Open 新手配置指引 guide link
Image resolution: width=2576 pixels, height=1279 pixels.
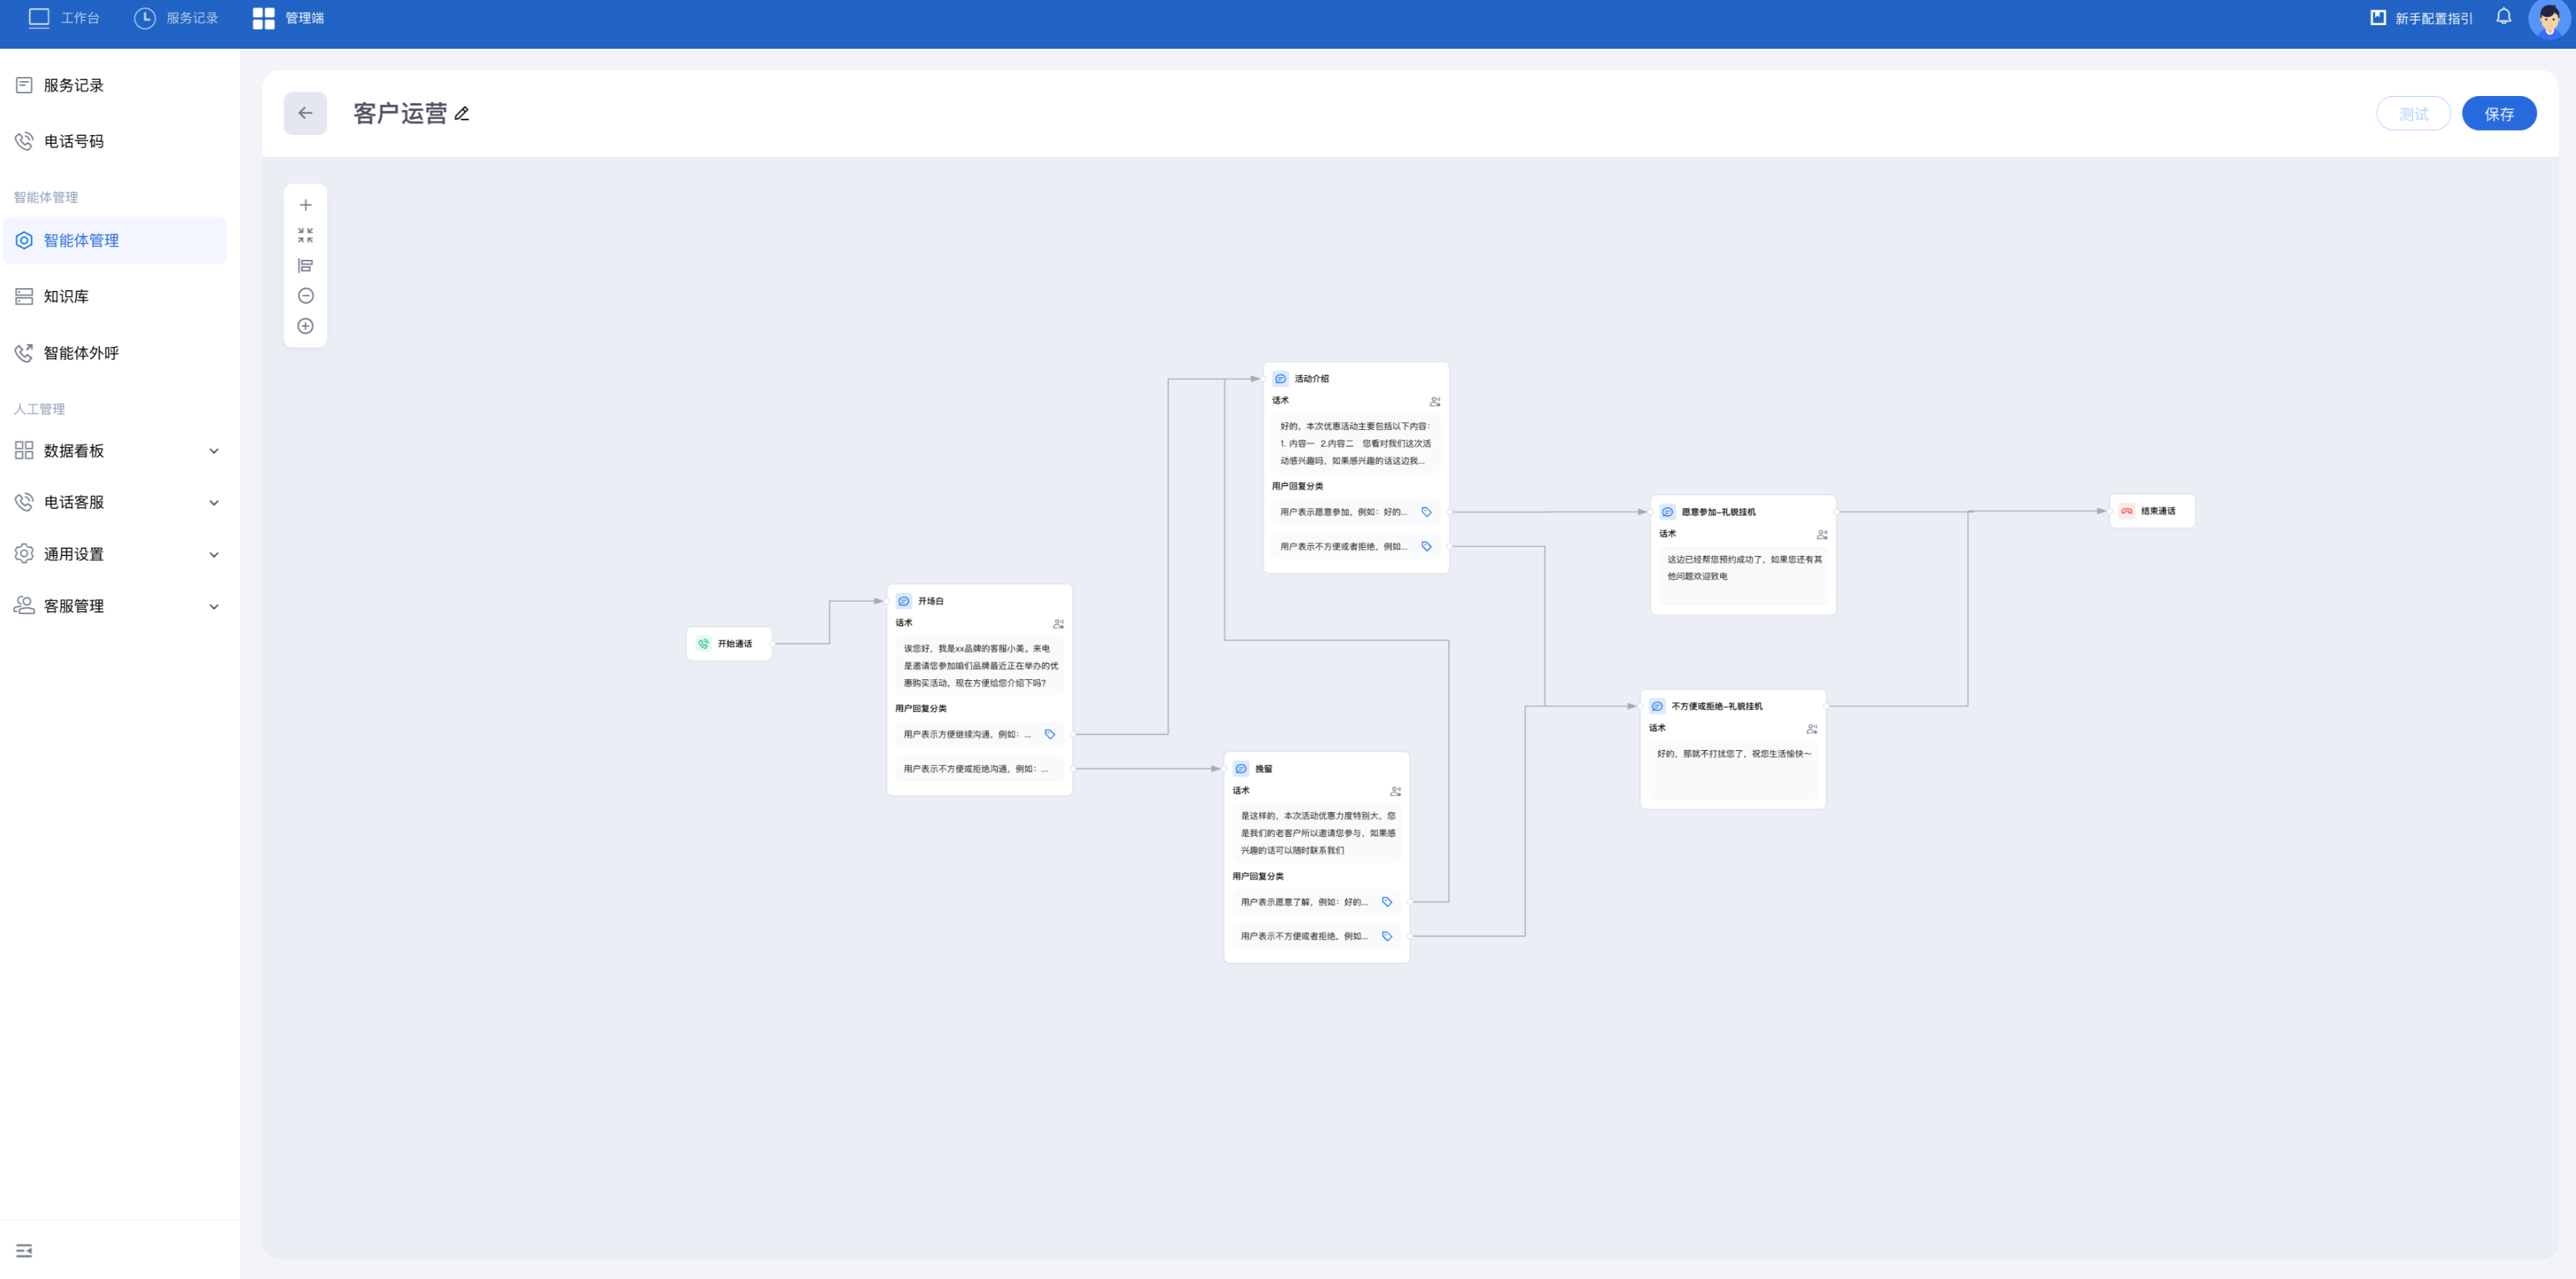[x=2421, y=18]
